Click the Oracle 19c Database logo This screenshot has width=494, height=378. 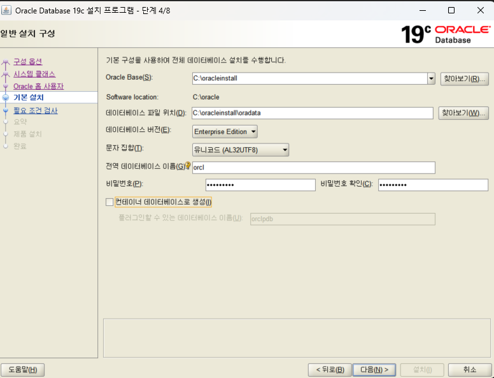(x=446, y=34)
